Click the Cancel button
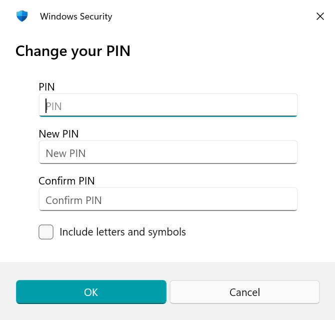The width and height of the screenshot is (335, 320). click(x=244, y=292)
